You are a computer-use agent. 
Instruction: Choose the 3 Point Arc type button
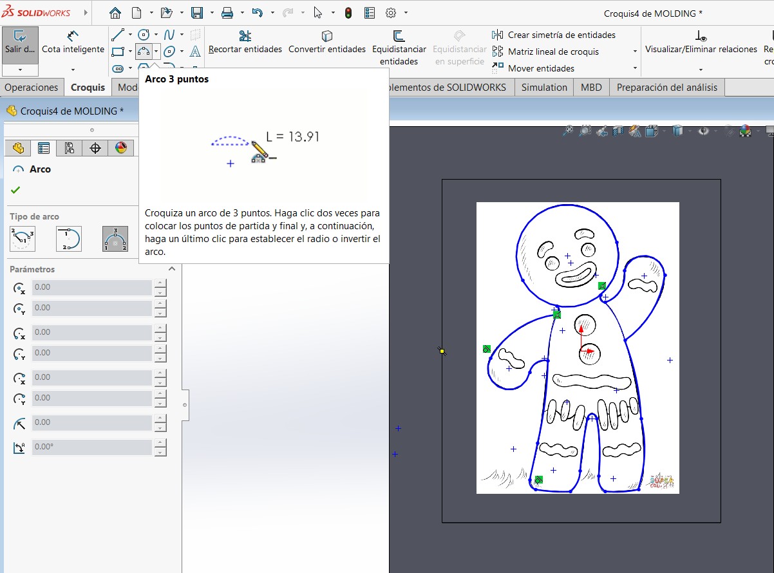coord(115,239)
